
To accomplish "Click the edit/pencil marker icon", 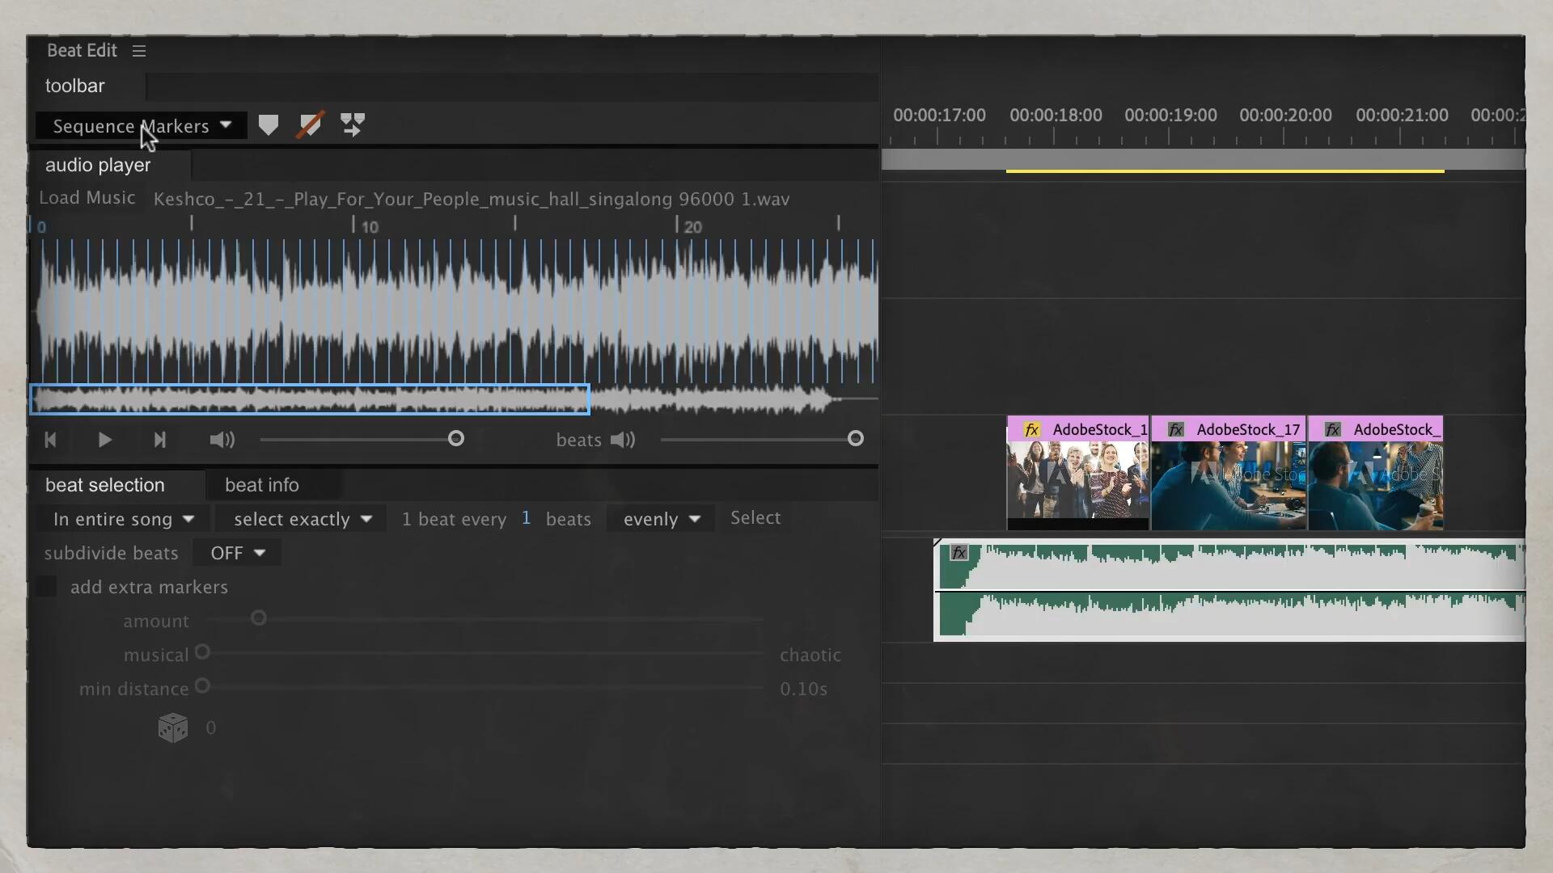I will [x=311, y=124].
